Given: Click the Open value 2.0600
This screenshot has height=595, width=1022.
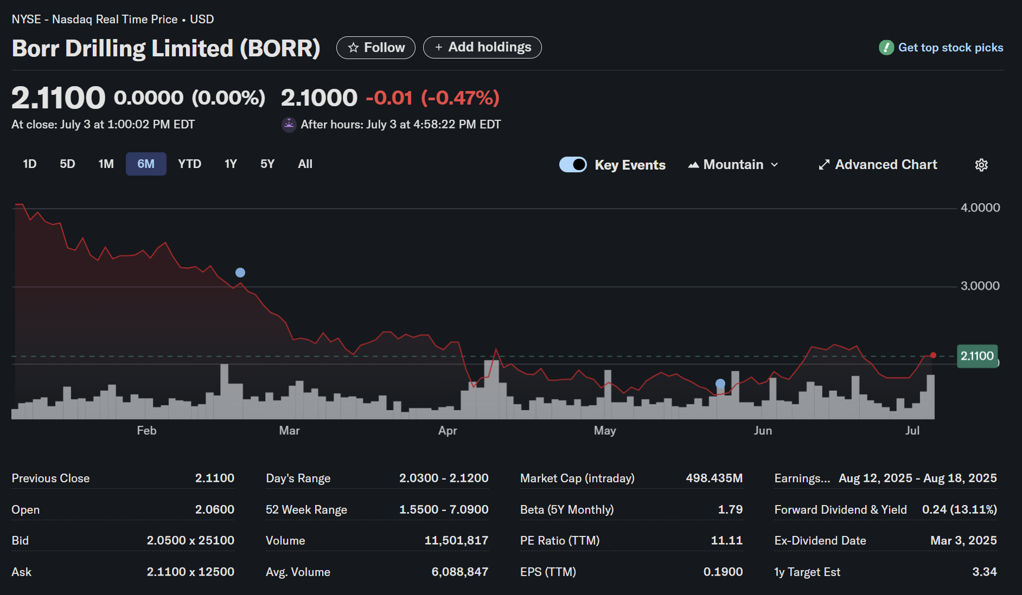Looking at the screenshot, I should pyautogui.click(x=215, y=510).
